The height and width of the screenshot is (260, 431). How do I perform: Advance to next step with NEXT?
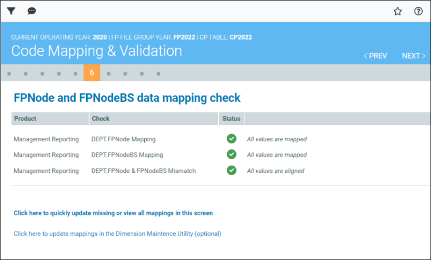pyautogui.click(x=413, y=56)
